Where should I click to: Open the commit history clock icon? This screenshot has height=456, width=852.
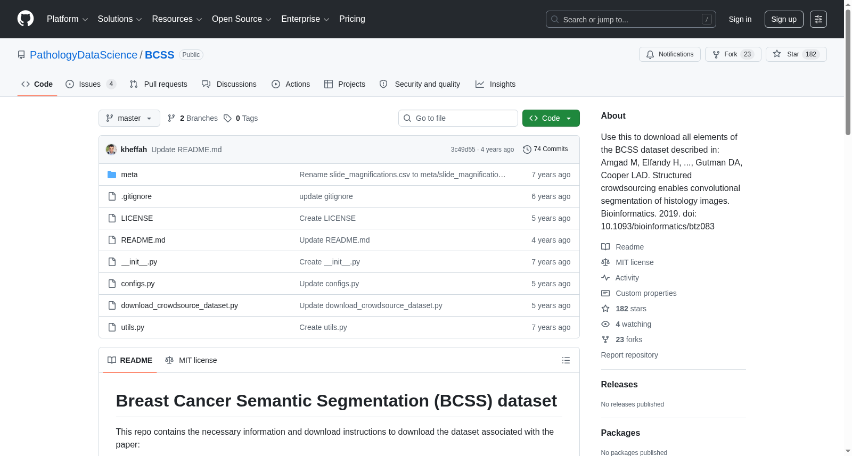pyautogui.click(x=527, y=150)
